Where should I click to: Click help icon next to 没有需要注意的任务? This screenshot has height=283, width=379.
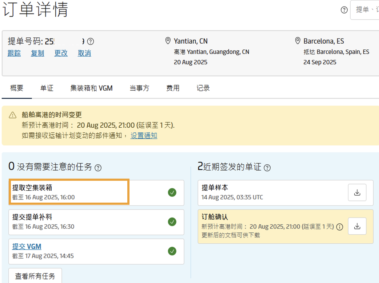(x=98, y=168)
